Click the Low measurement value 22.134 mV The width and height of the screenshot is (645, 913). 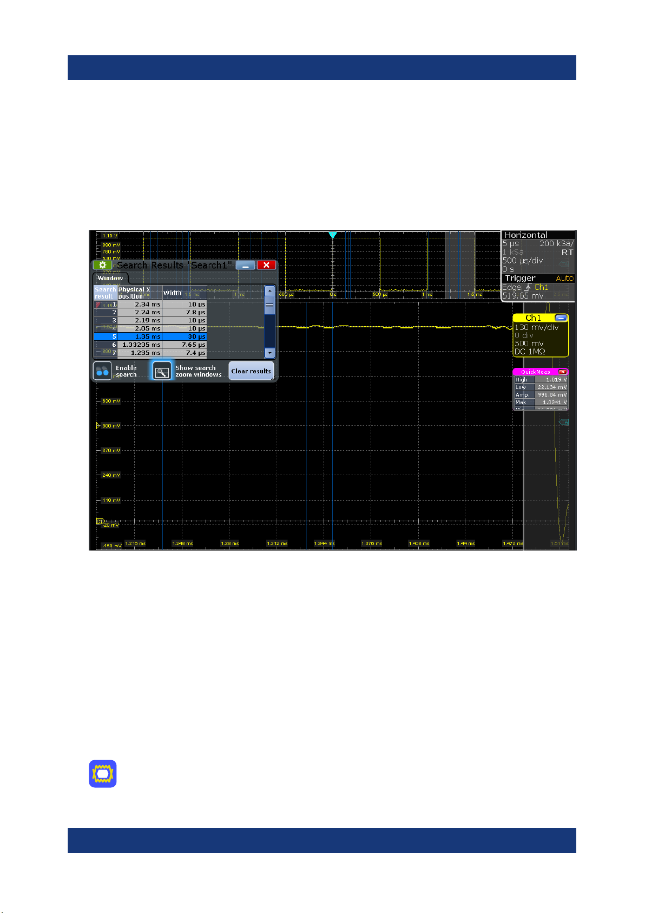[x=551, y=387]
